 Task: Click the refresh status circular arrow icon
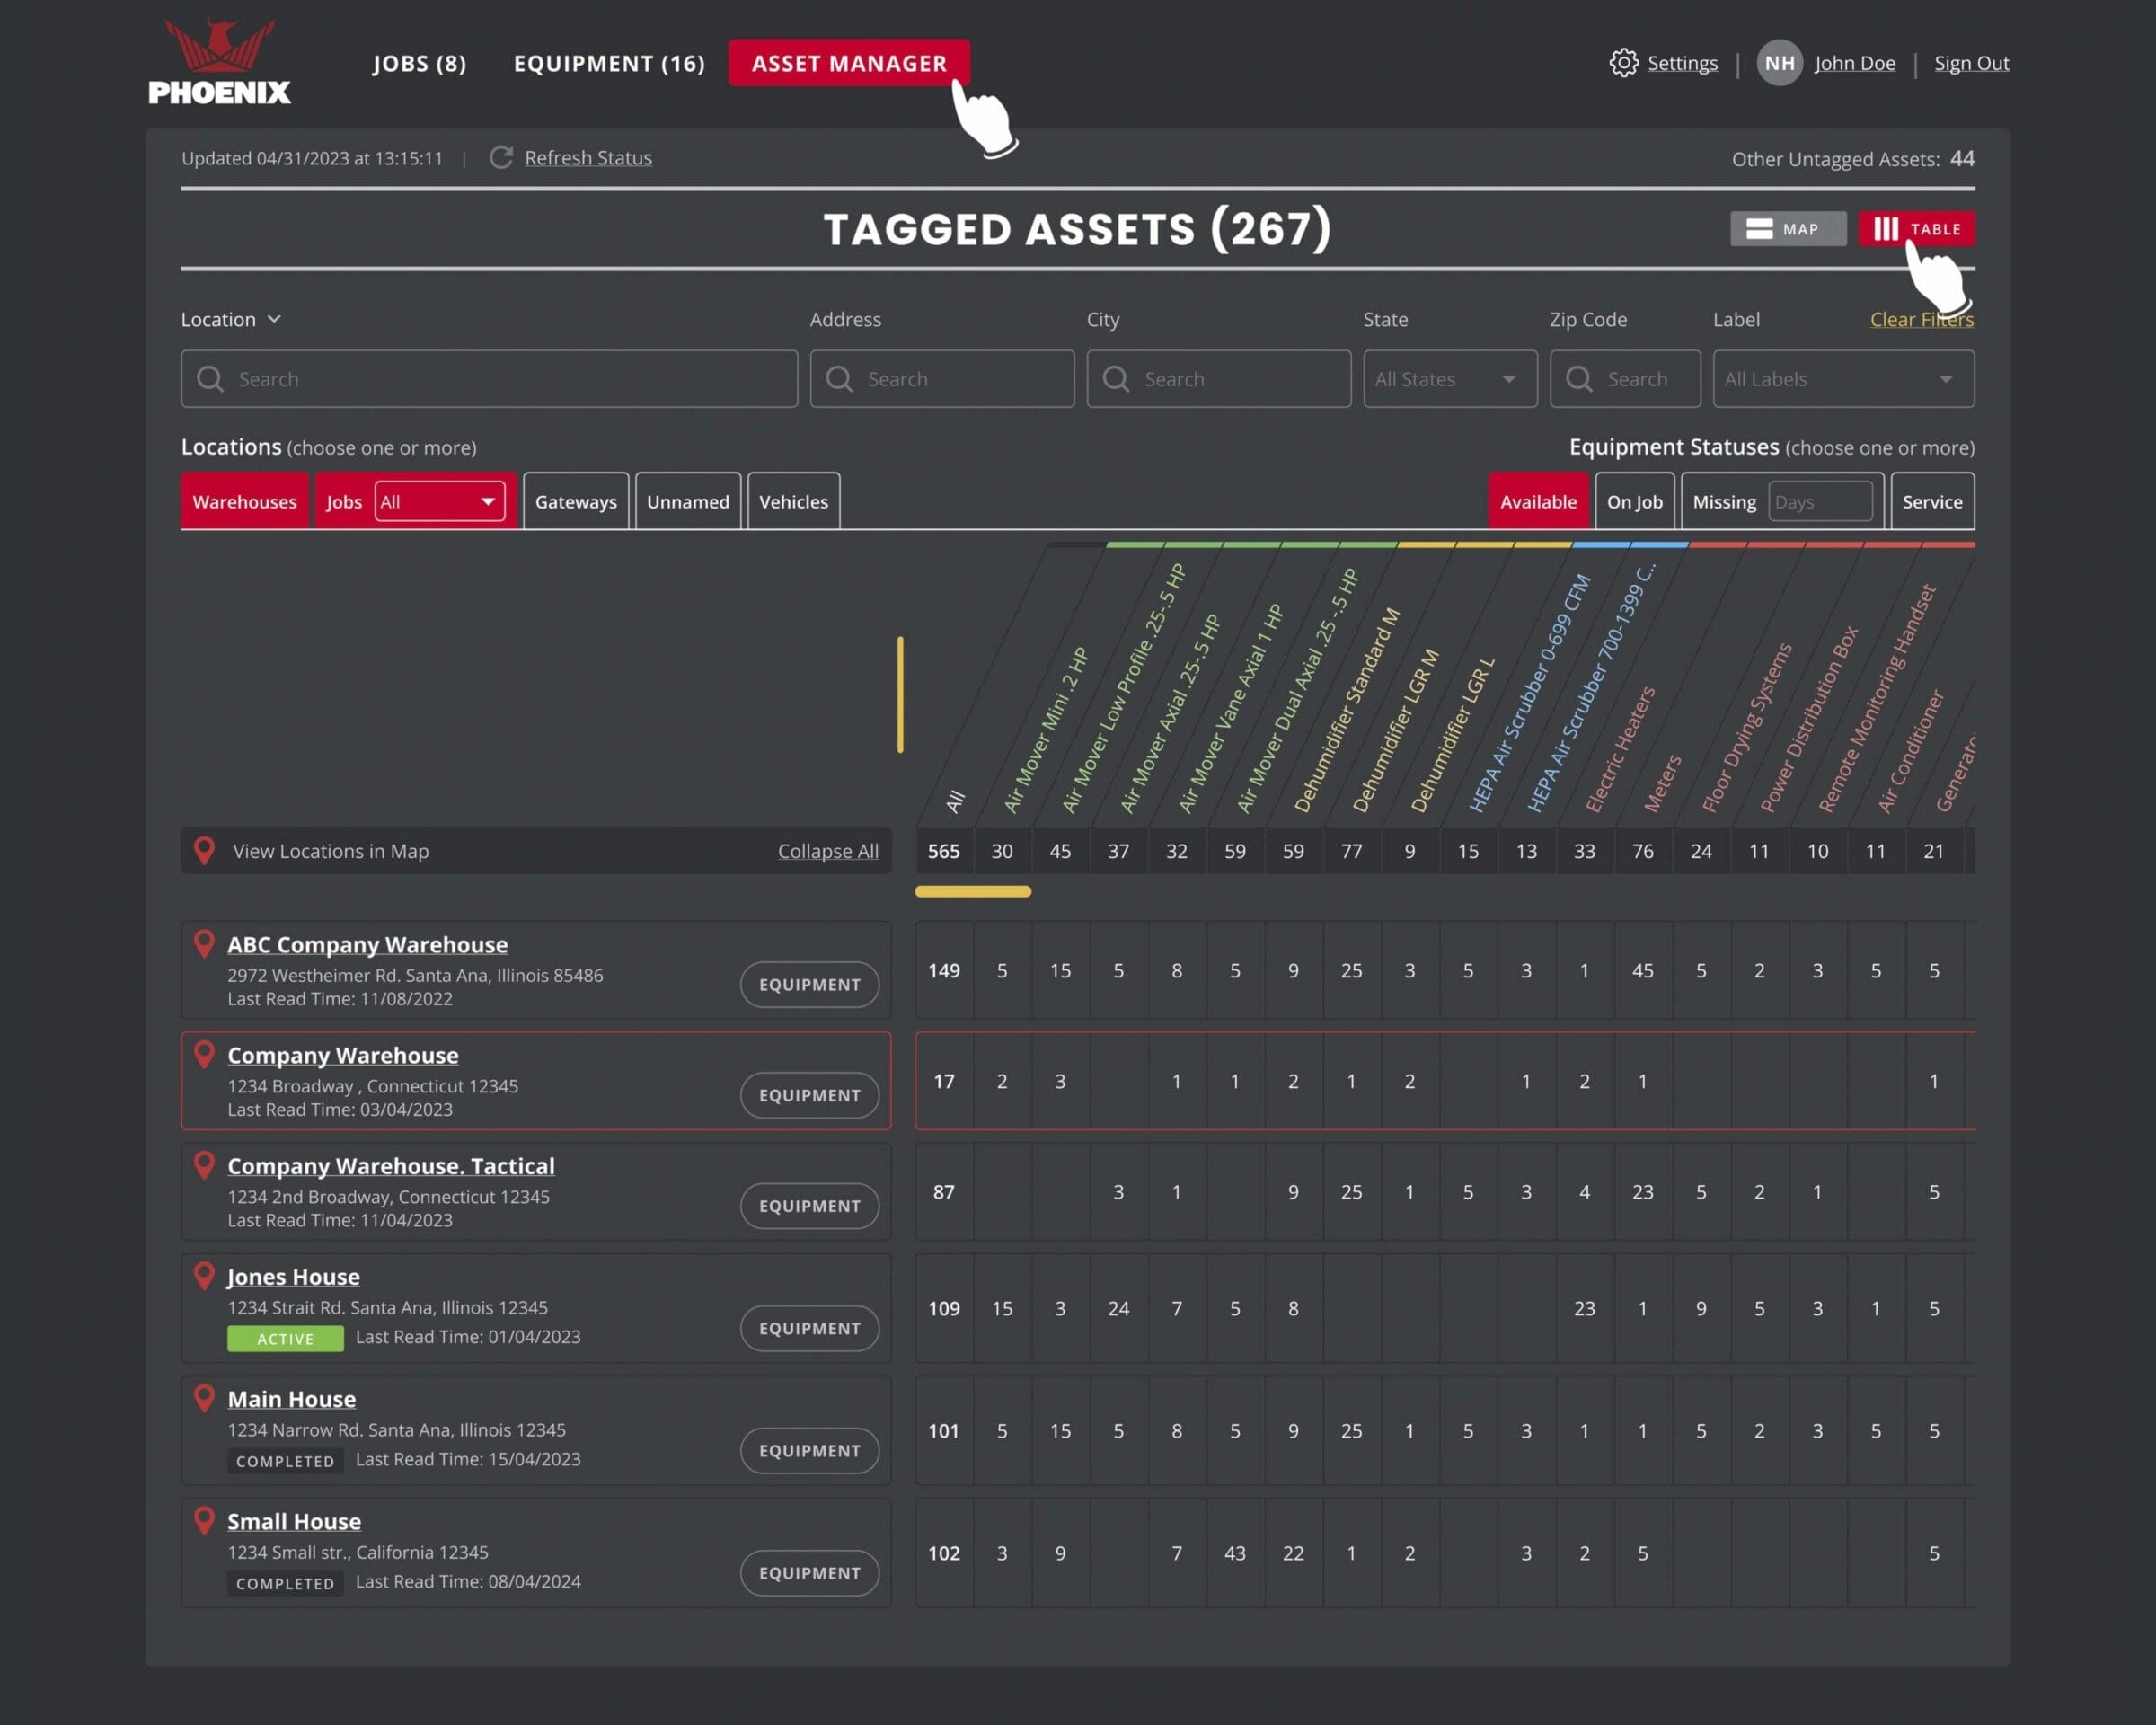pos(501,158)
